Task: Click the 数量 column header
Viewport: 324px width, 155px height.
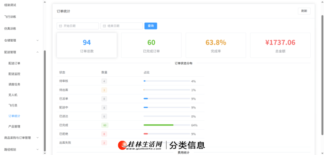Action: [x=104, y=72]
